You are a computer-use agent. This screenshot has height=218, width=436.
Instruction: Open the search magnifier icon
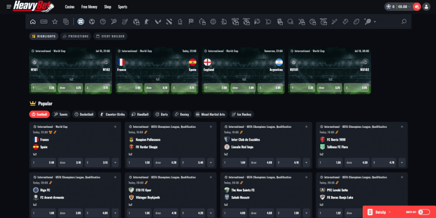(404, 22)
